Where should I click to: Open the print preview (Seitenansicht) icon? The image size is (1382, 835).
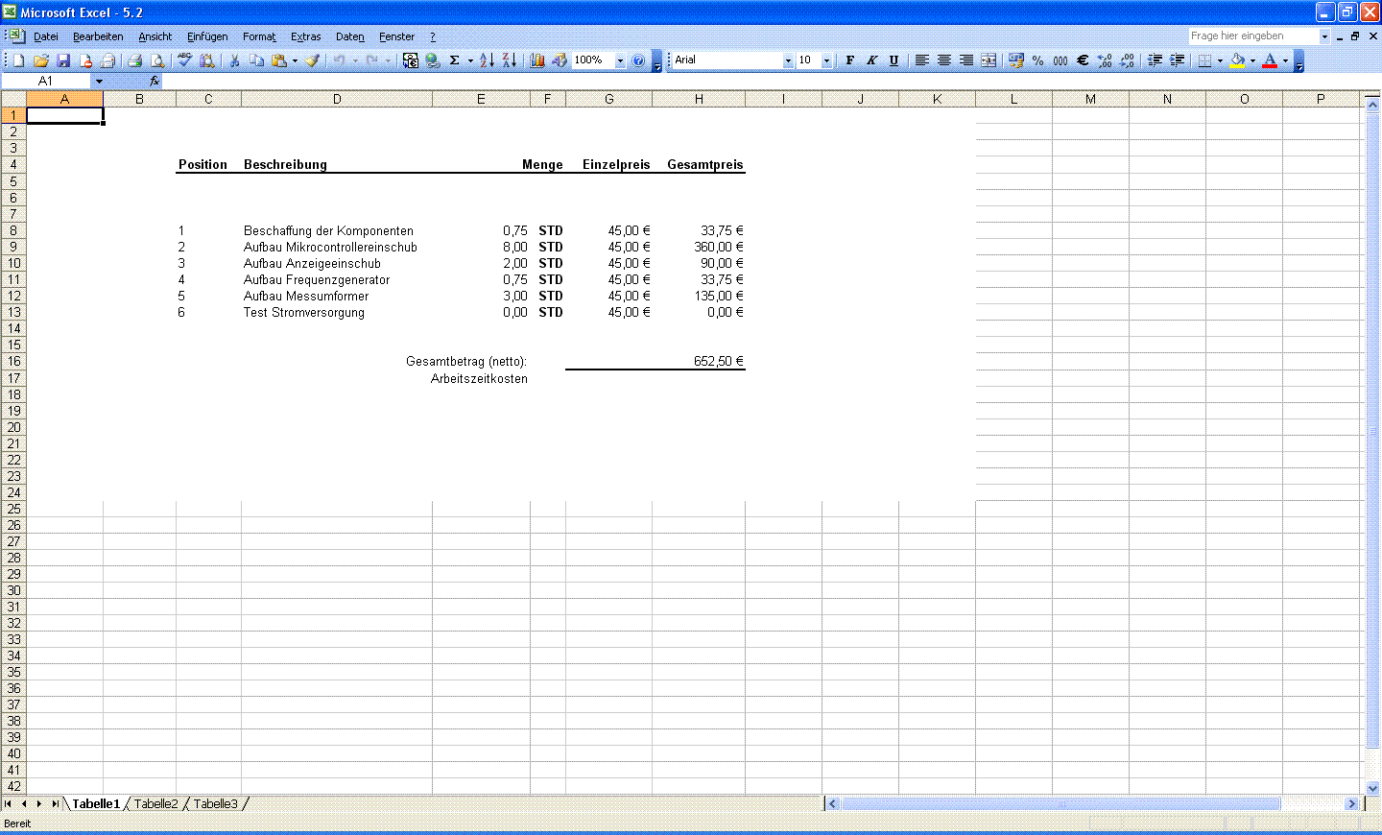(x=157, y=60)
